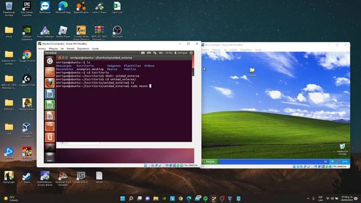The width and height of the screenshot is (361, 203).
Task: Open Task View from the taskbar
Action: pyautogui.click(x=139, y=198)
